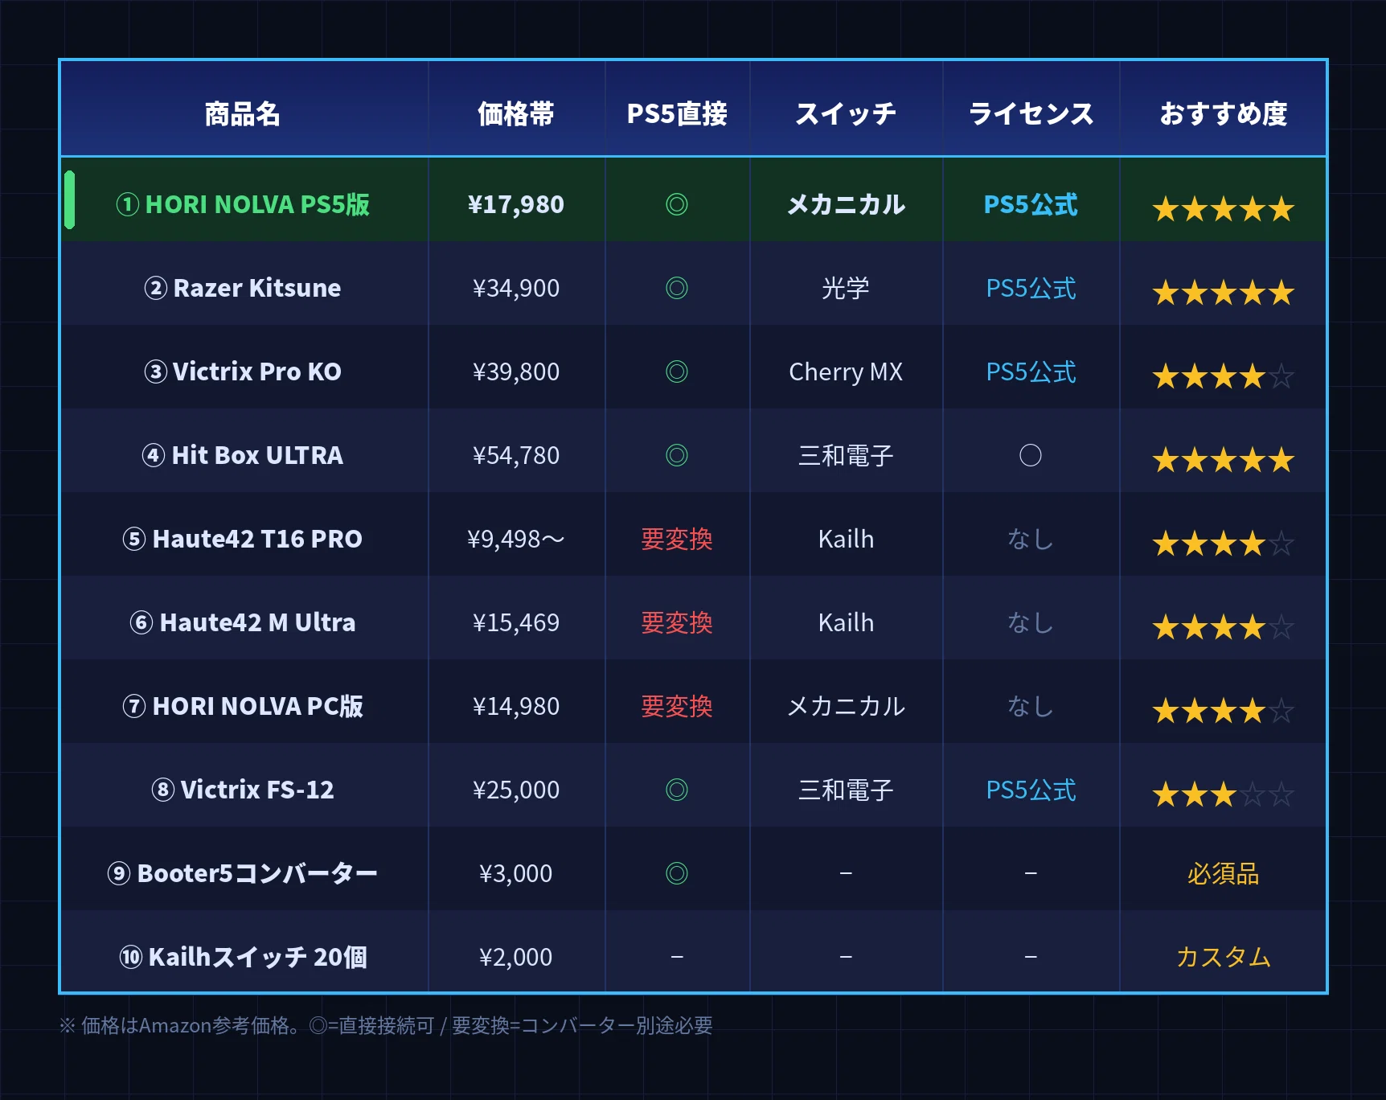Click 要変換 in the Haute42 M Ultra row

pos(677,622)
